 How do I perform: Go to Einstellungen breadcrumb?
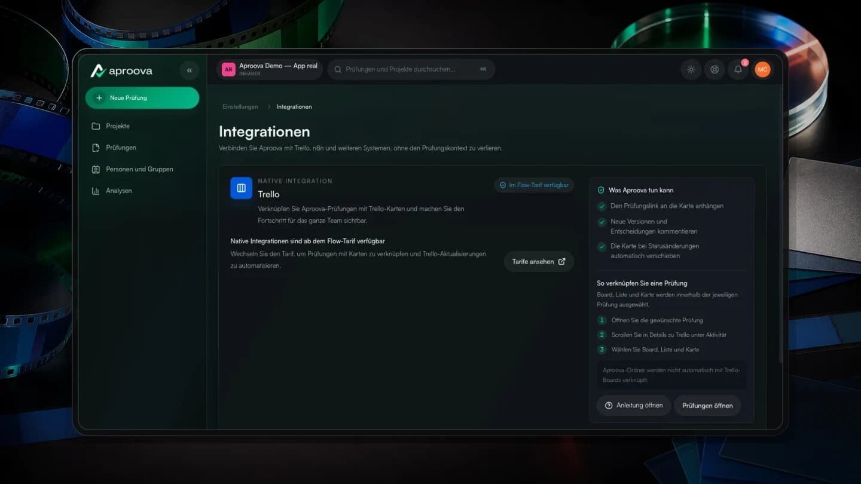coord(240,106)
